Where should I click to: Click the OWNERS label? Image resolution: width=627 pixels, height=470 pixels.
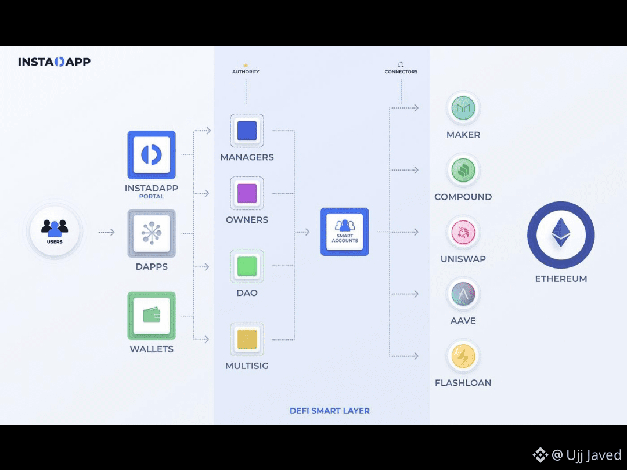coord(247,220)
